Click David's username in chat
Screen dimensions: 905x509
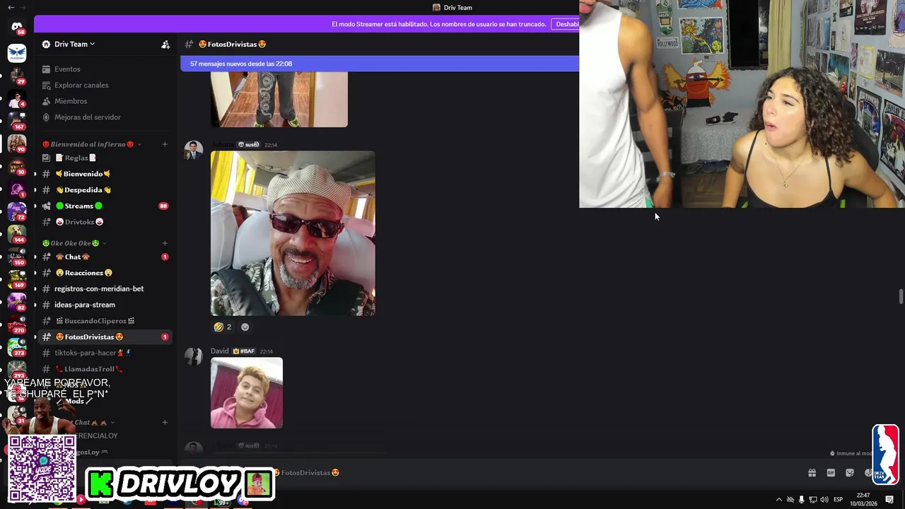(x=220, y=351)
